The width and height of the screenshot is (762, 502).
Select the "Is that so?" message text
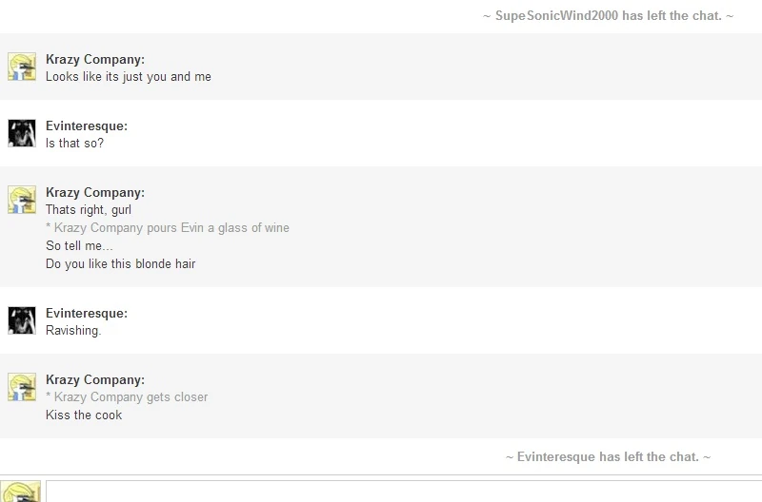coord(74,144)
